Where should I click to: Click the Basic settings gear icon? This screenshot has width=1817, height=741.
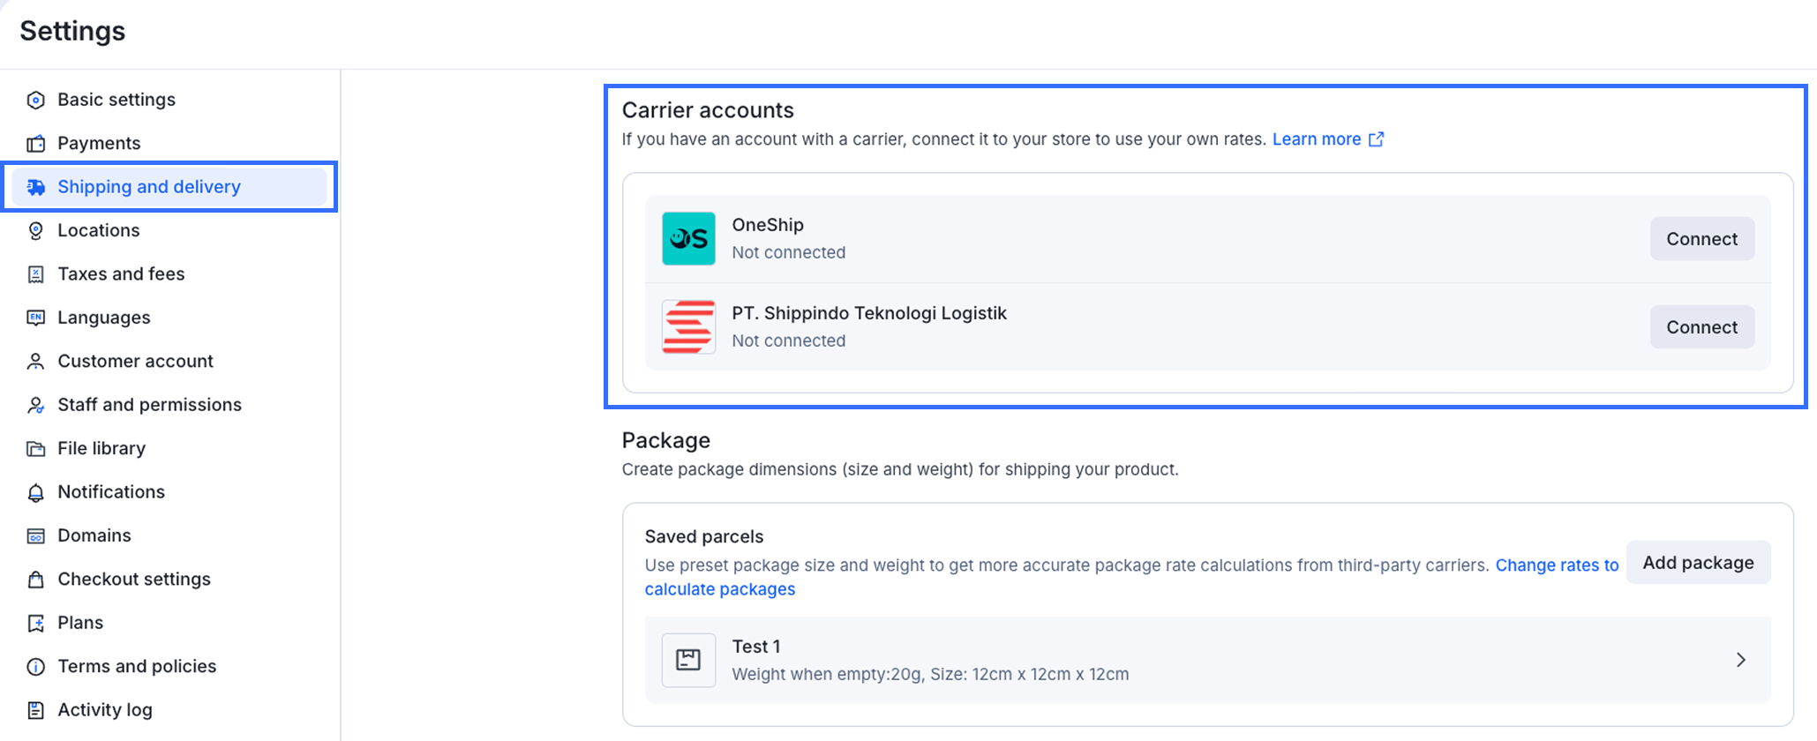[x=35, y=100]
